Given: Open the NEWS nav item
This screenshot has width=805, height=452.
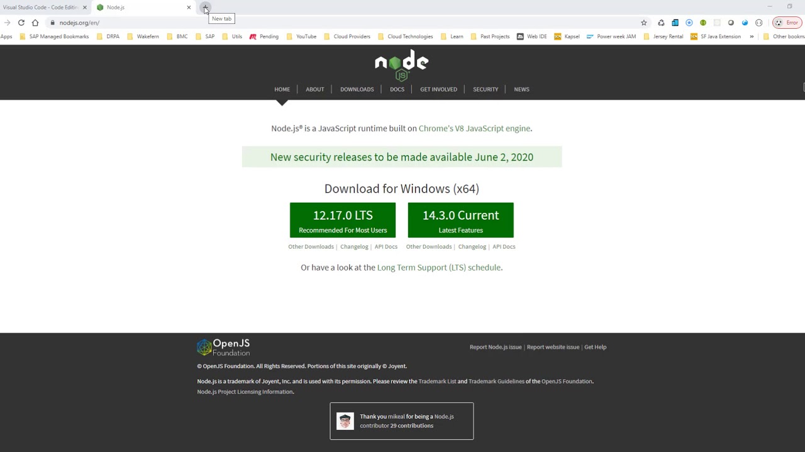Looking at the screenshot, I should point(521,89).
